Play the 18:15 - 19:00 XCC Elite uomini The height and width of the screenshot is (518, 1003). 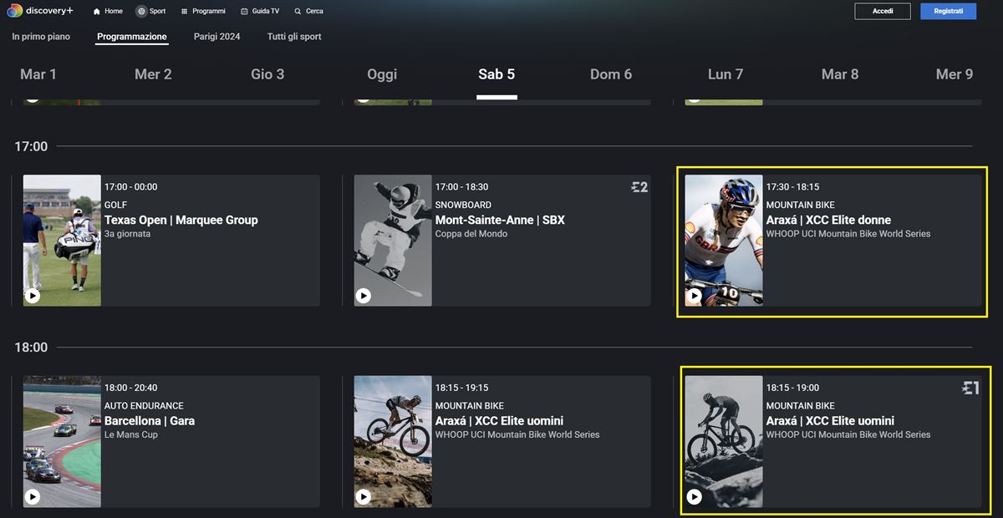tap(695, 496)
